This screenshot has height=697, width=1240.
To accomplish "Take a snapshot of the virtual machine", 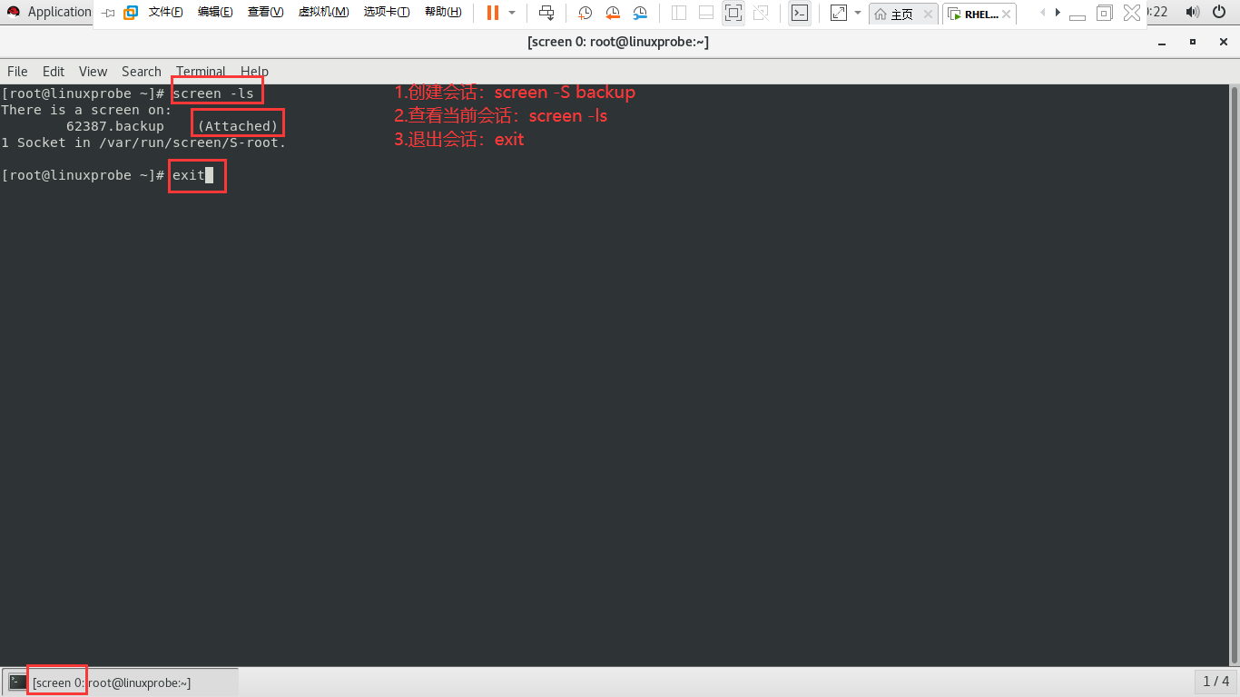I will point(586,13).
